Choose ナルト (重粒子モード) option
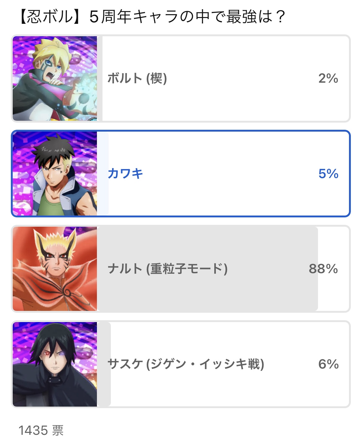The width and height of the screenshot is (362, 445). tap(181, 269)
